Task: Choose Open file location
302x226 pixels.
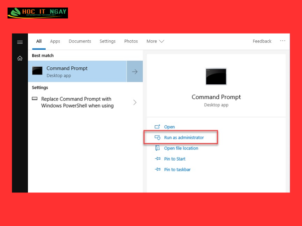Action: (181, 148)
